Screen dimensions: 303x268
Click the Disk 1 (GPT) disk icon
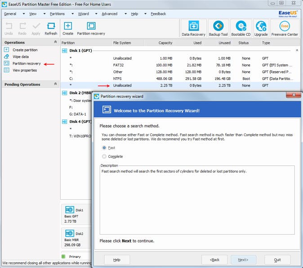coord(64,51)
